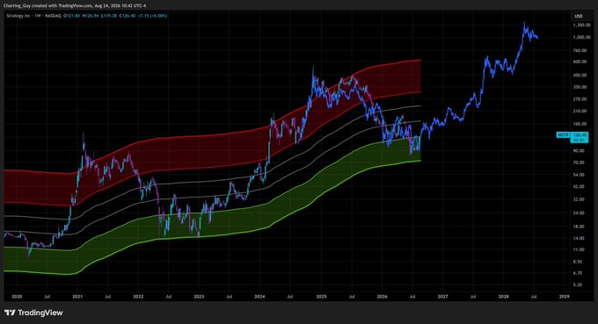Click the 2029 time axis label
This screenshot has width=598, height=324.
click(564, 296)
